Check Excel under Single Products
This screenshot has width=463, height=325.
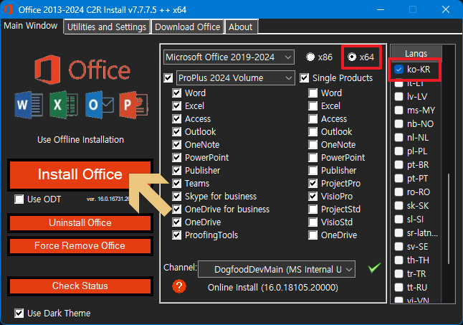pyautogui.click(x=312, y=105)
